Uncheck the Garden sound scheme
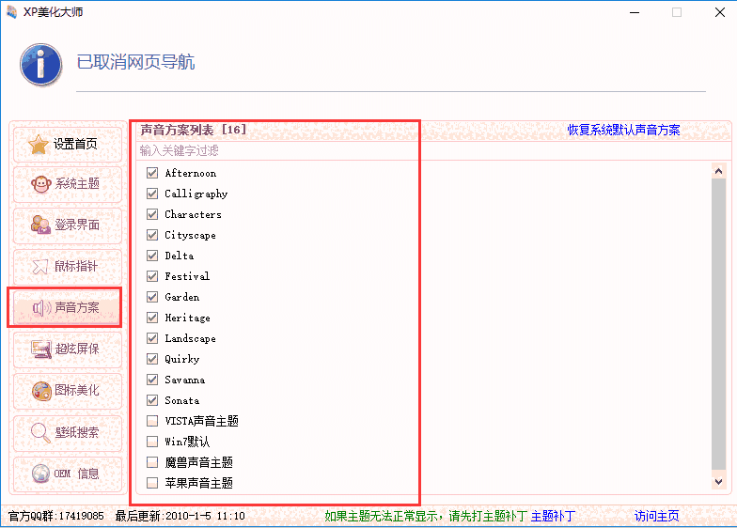737x528 pixels. click(x=152, y=297)
